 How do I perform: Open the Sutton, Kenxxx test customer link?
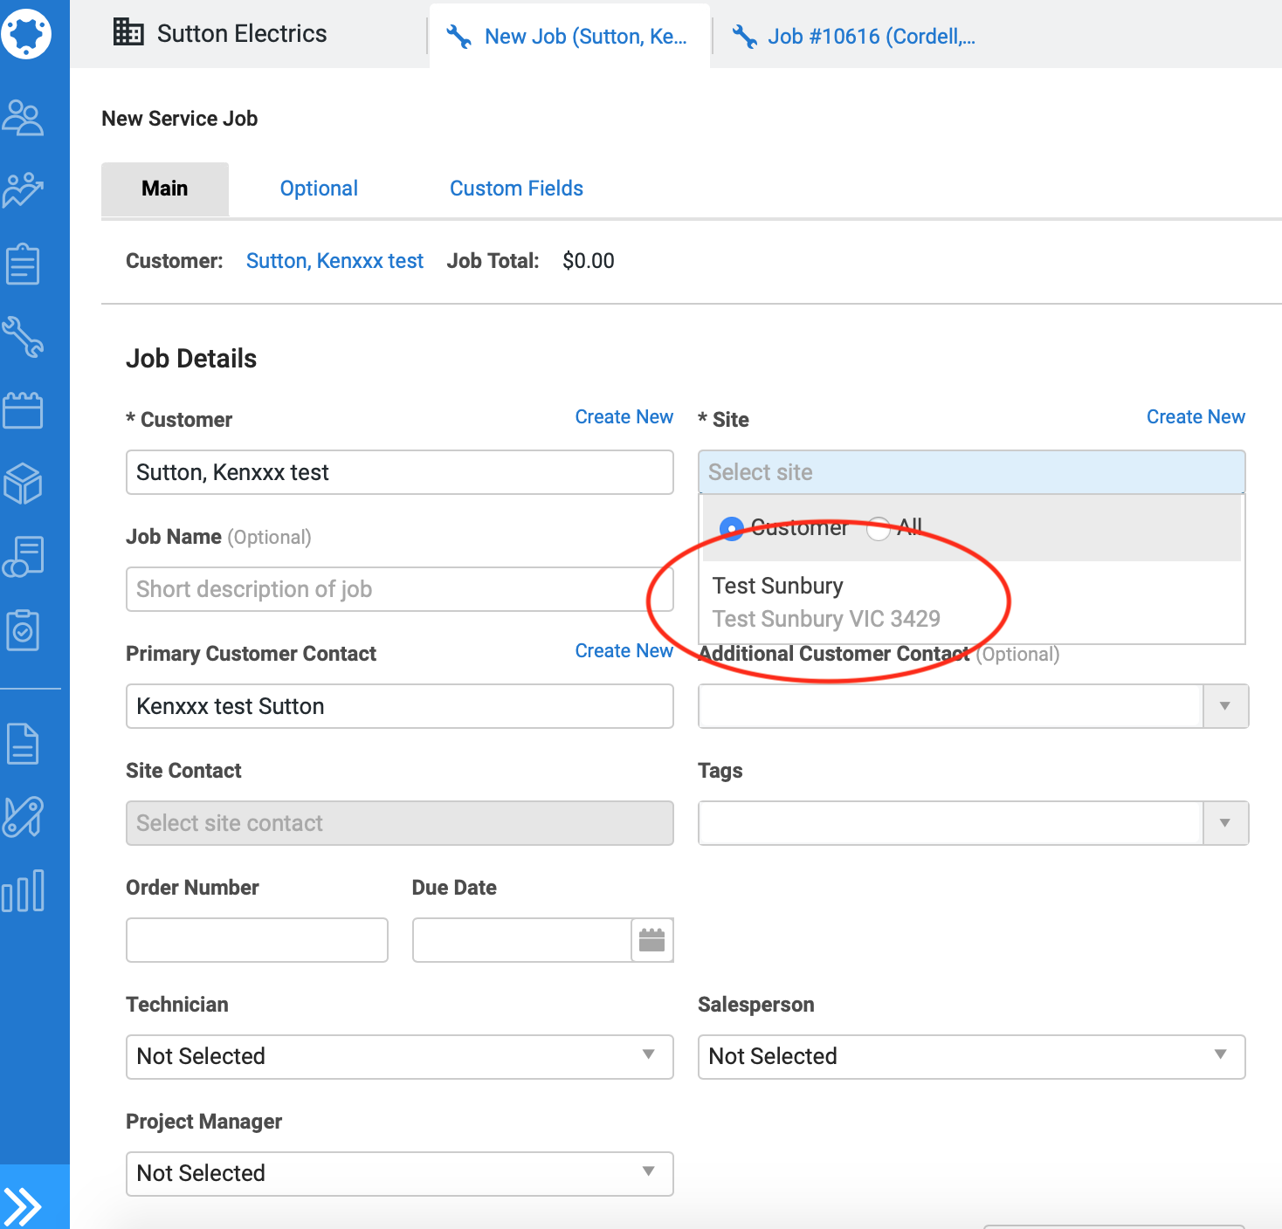(x=334, y=261)
